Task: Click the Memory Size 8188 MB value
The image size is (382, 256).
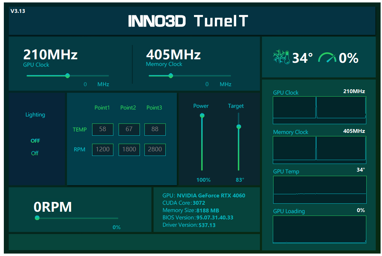Action: 208,210
